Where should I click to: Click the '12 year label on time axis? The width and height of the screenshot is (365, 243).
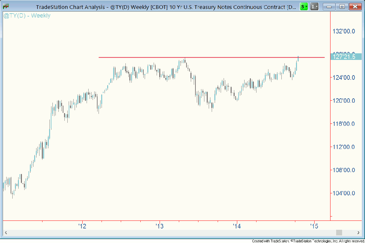click(82, 226)
